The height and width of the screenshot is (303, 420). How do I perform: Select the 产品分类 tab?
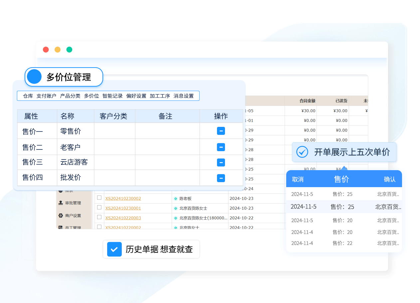70,96
